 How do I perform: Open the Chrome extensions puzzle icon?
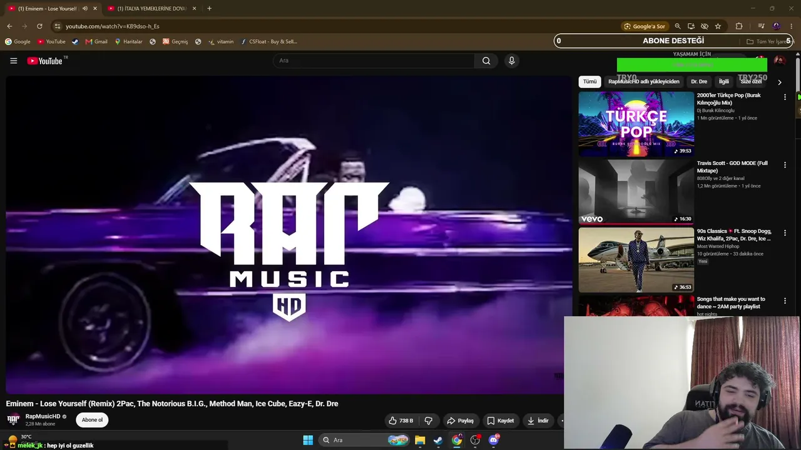(739, 26)
